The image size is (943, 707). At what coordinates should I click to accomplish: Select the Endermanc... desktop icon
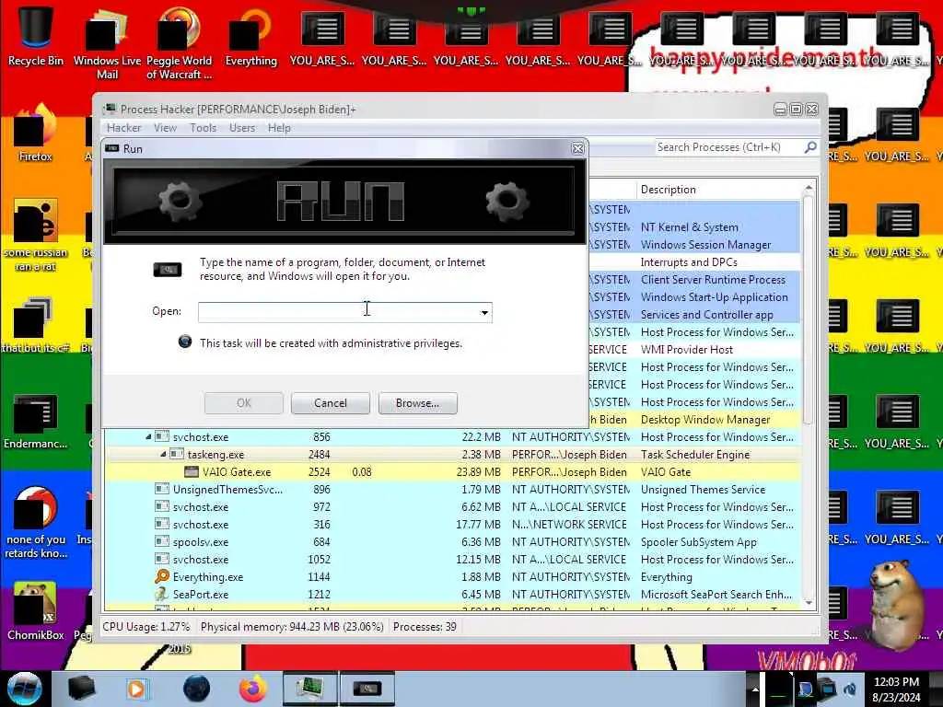(x=36, y=421)
